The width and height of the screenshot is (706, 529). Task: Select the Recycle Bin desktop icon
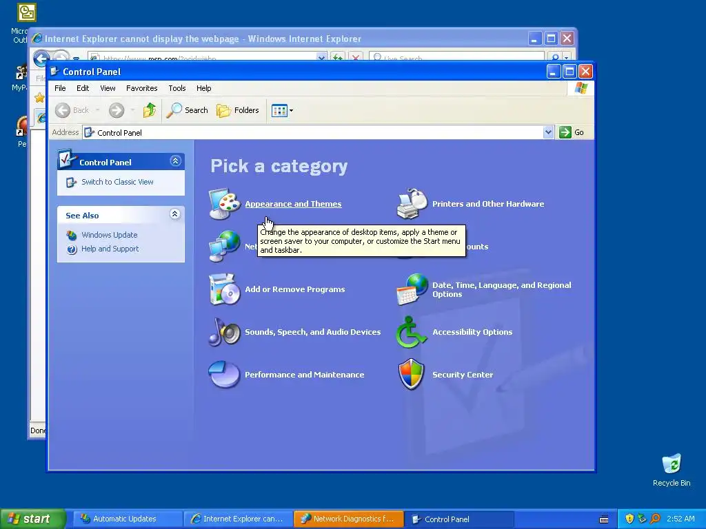672,470
